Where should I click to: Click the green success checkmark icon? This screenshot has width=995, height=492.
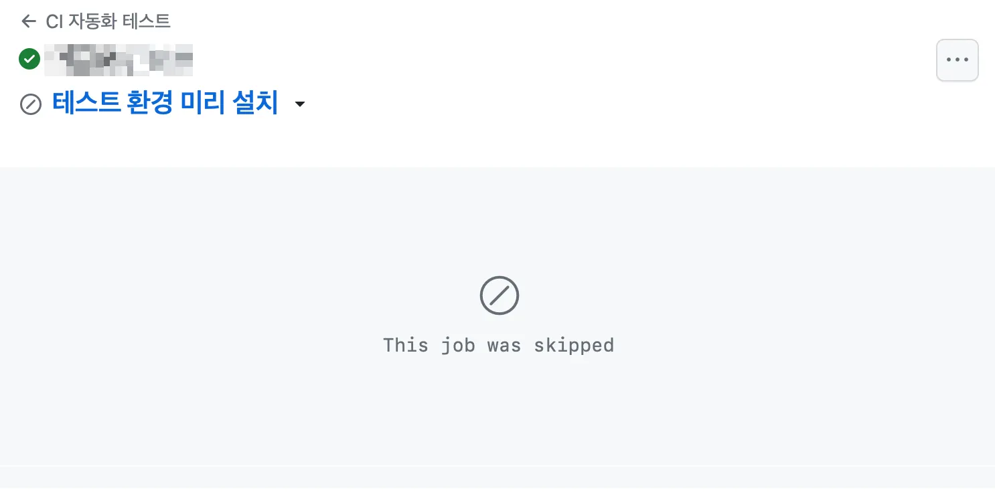29,59
